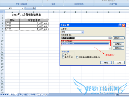Select column B header

point(34,12)
